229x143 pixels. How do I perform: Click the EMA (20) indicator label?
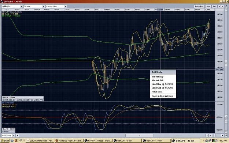[x=9, y=105]
